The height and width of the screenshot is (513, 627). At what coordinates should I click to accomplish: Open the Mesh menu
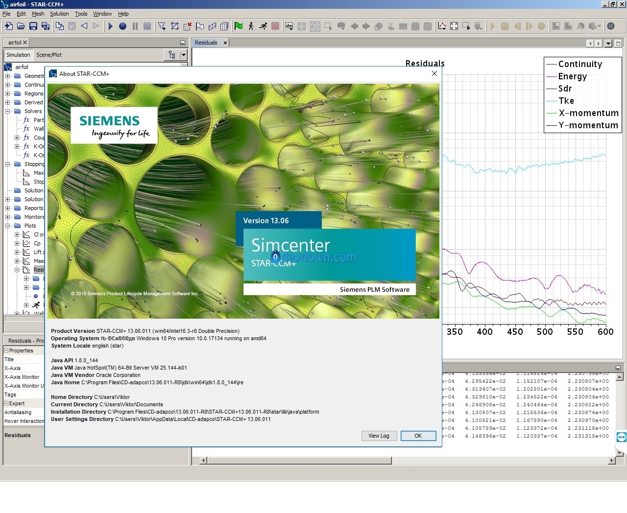pos(38,14)
